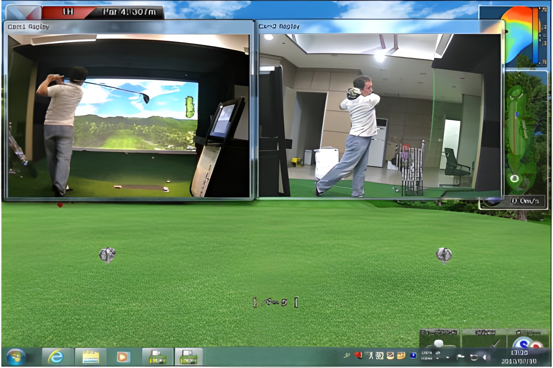Switch to the second golf simulator taskbar icon

(188, 357)
